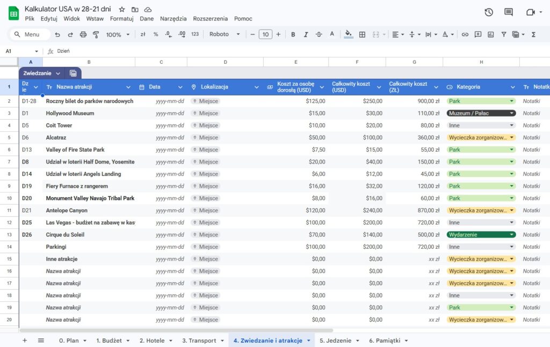Open version history clock icon
Viewport: 550px width, 347px height.
pos(489,12)
